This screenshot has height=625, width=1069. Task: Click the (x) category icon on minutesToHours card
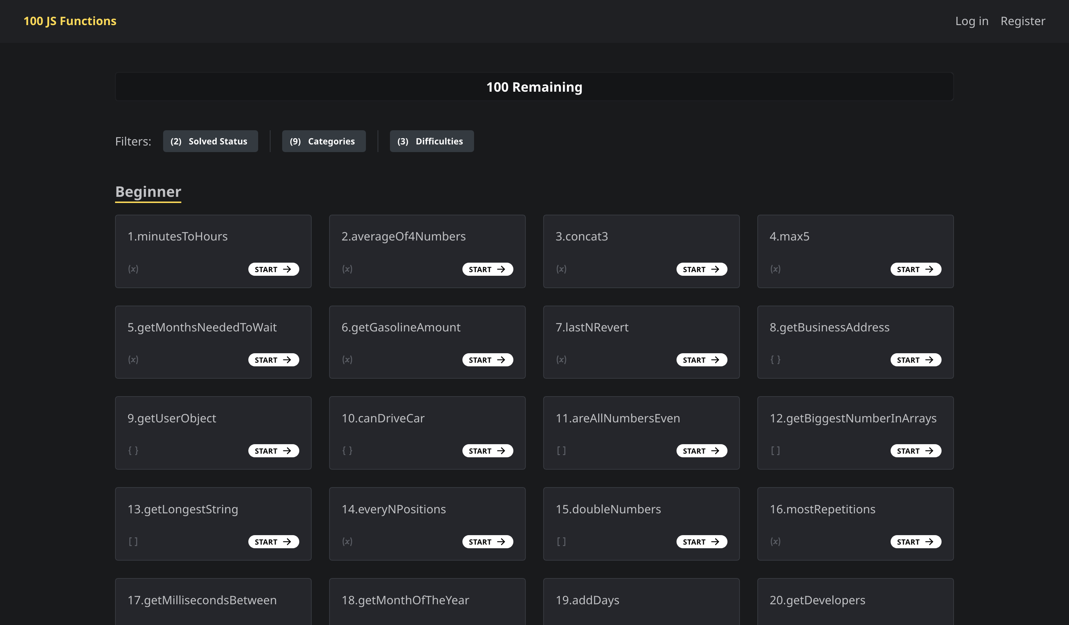[133, 269]
